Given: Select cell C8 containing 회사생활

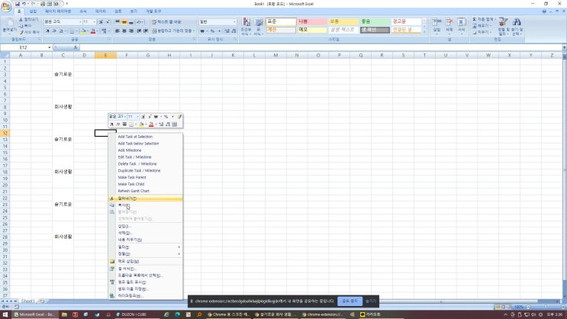Looking at the screenshot, I should click(x=63, y=107).
